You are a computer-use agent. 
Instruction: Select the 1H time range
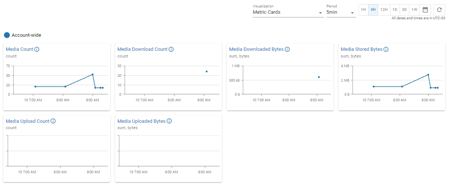tap(363, 10)
